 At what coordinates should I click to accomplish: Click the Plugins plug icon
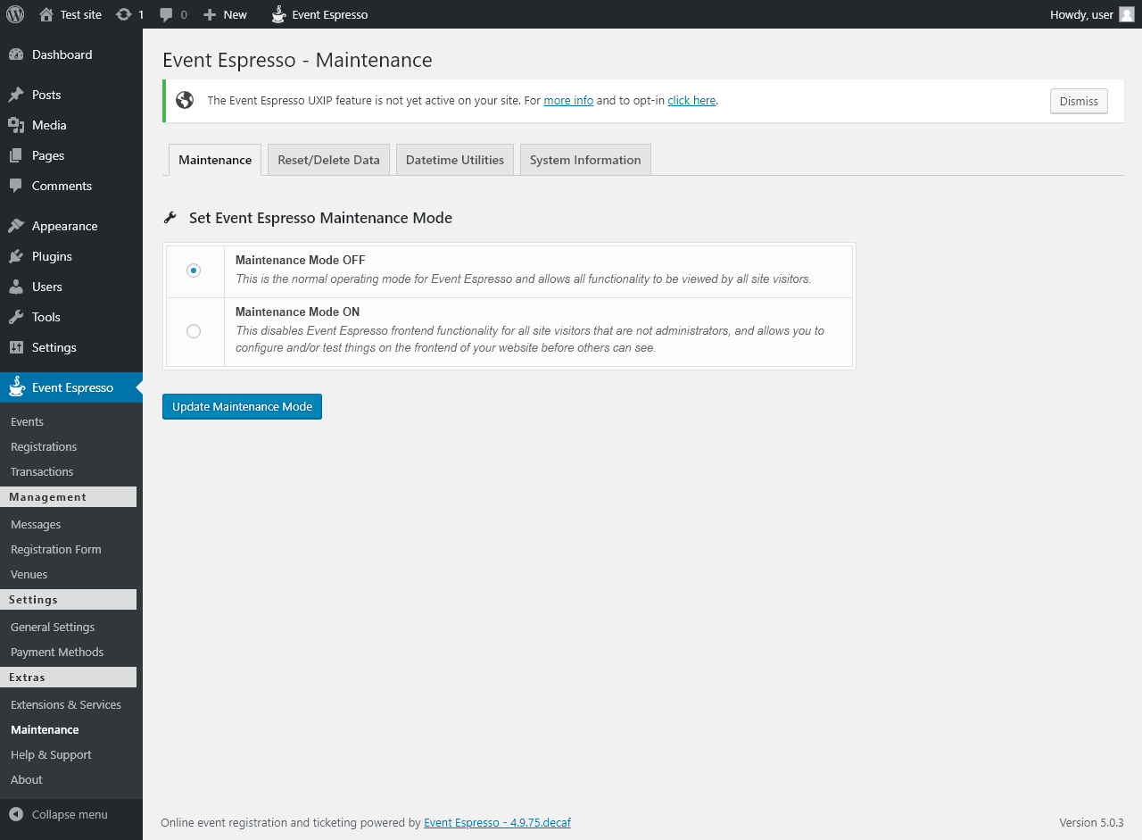[16, 256]
